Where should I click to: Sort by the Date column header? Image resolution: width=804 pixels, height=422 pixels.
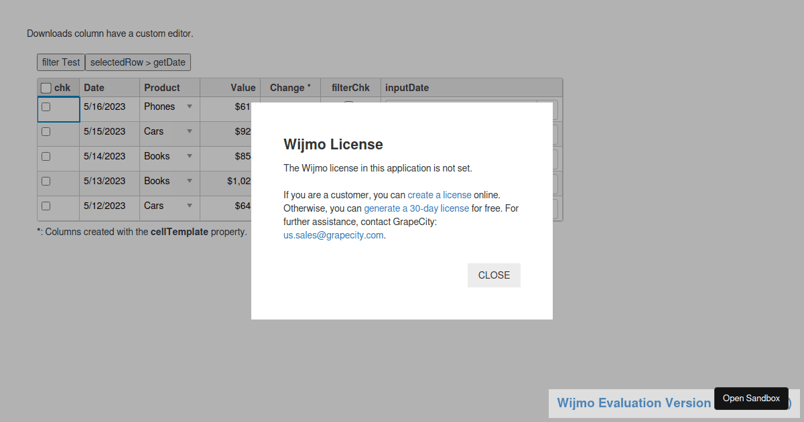(94, 87)
